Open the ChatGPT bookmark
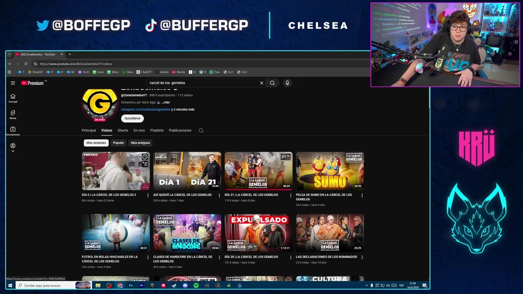 144,72
